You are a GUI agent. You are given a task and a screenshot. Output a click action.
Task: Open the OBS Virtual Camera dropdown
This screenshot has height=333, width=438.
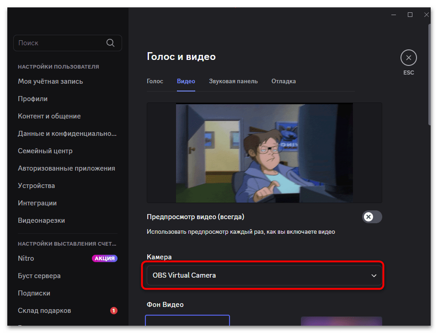click(x=264, y=275)
